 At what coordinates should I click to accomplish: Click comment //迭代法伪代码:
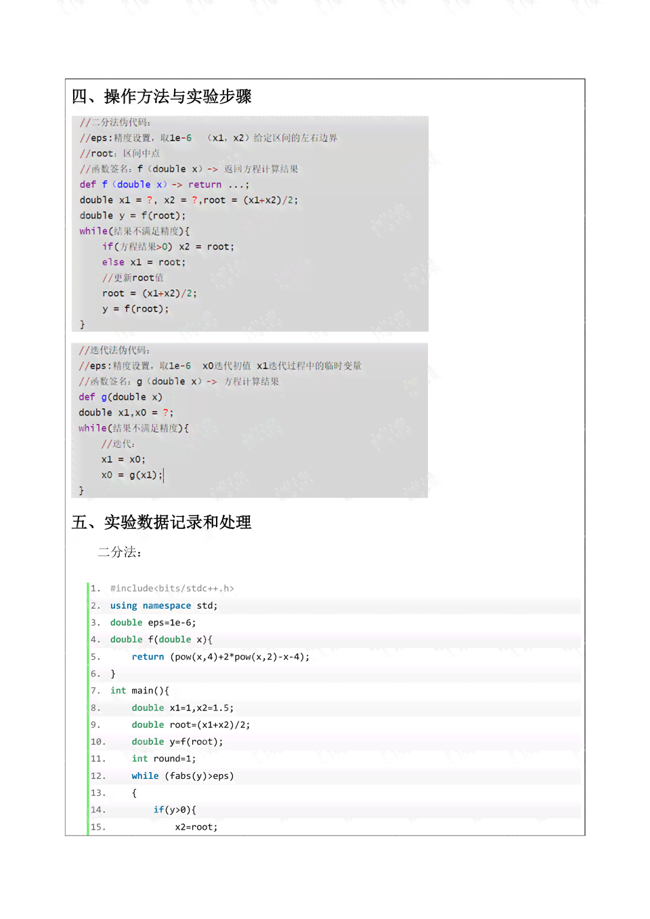click(x=114, y=350)
